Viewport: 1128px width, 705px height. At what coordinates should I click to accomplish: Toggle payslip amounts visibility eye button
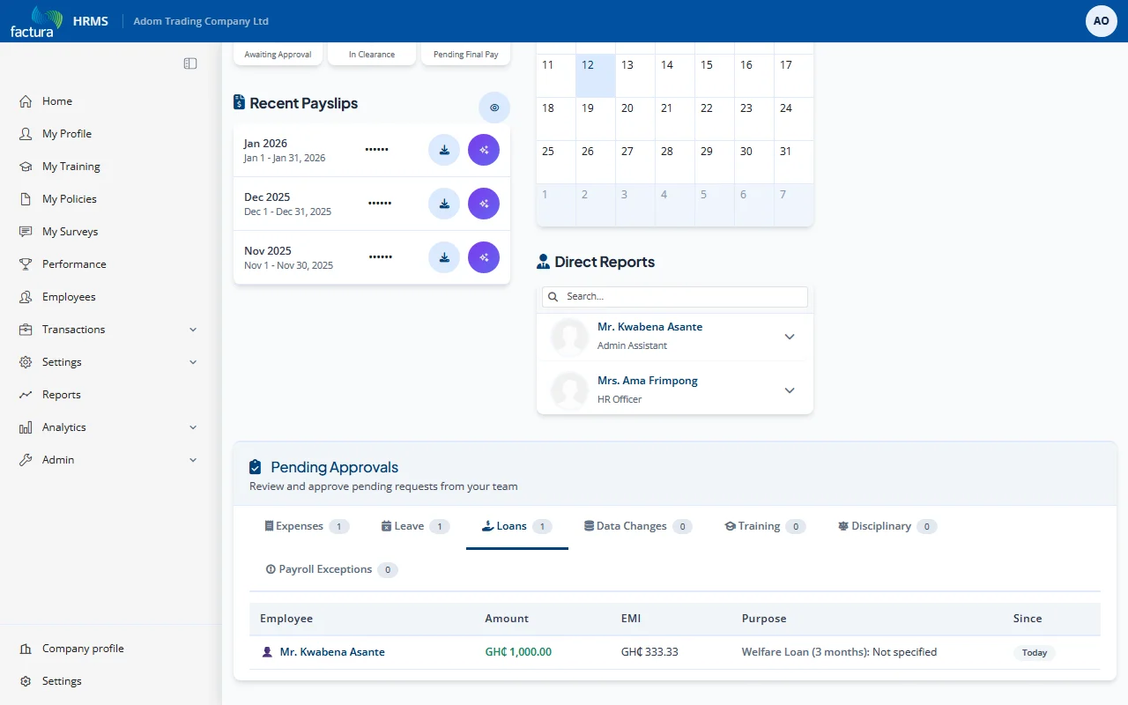pos(494,108)
